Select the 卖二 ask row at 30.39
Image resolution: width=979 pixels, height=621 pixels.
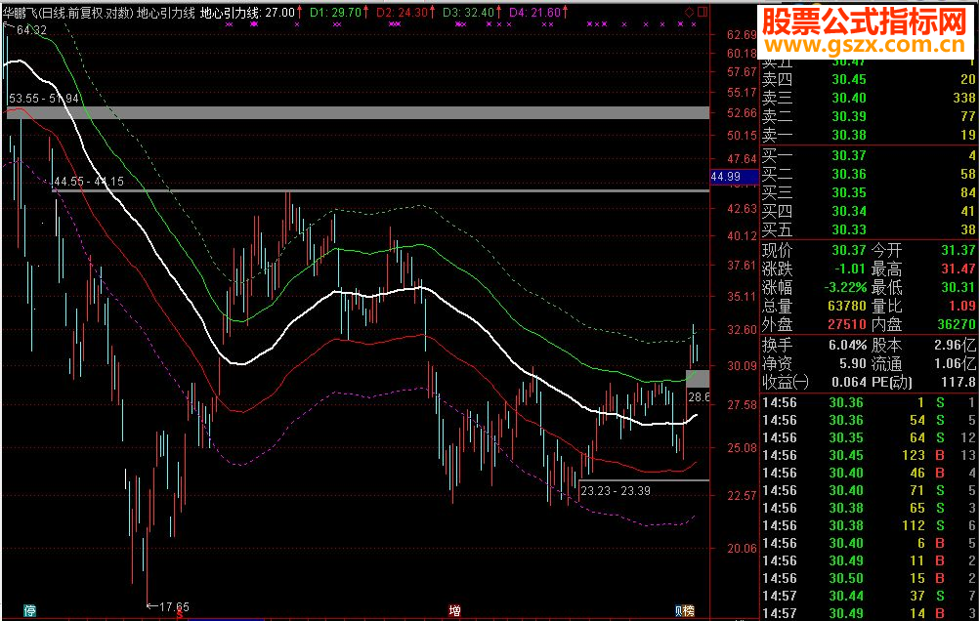[868, 117]
